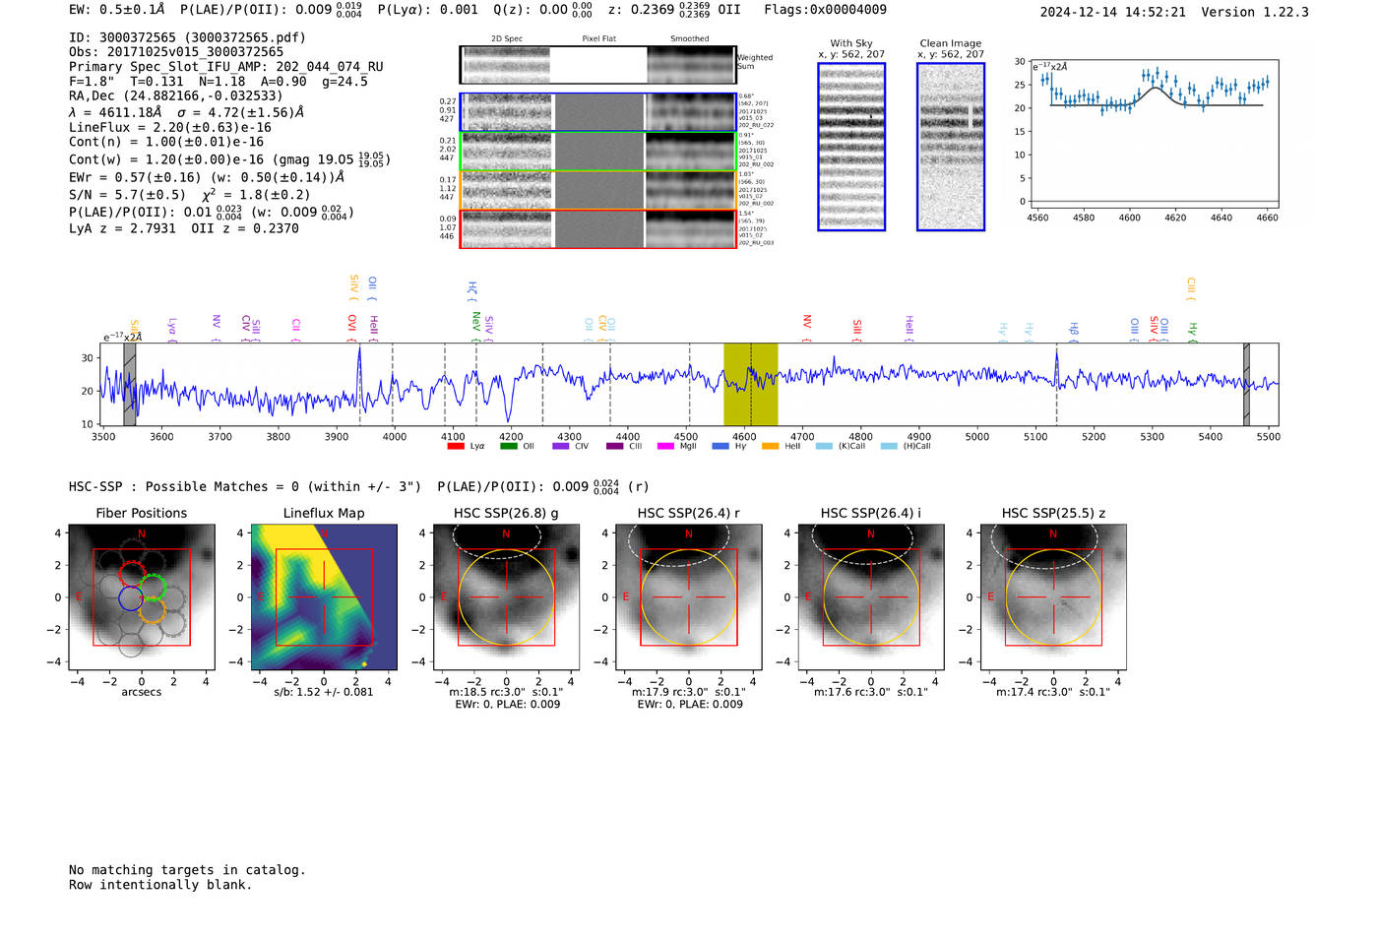The width and height of the screenshot is (1378, 938).
Task: Select the LineFlux value line
Action: (170, 128)
